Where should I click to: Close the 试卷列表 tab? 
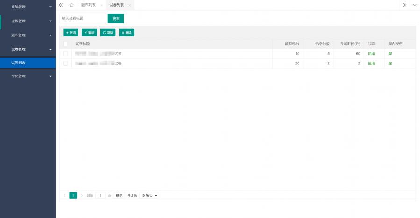point(130,5)
